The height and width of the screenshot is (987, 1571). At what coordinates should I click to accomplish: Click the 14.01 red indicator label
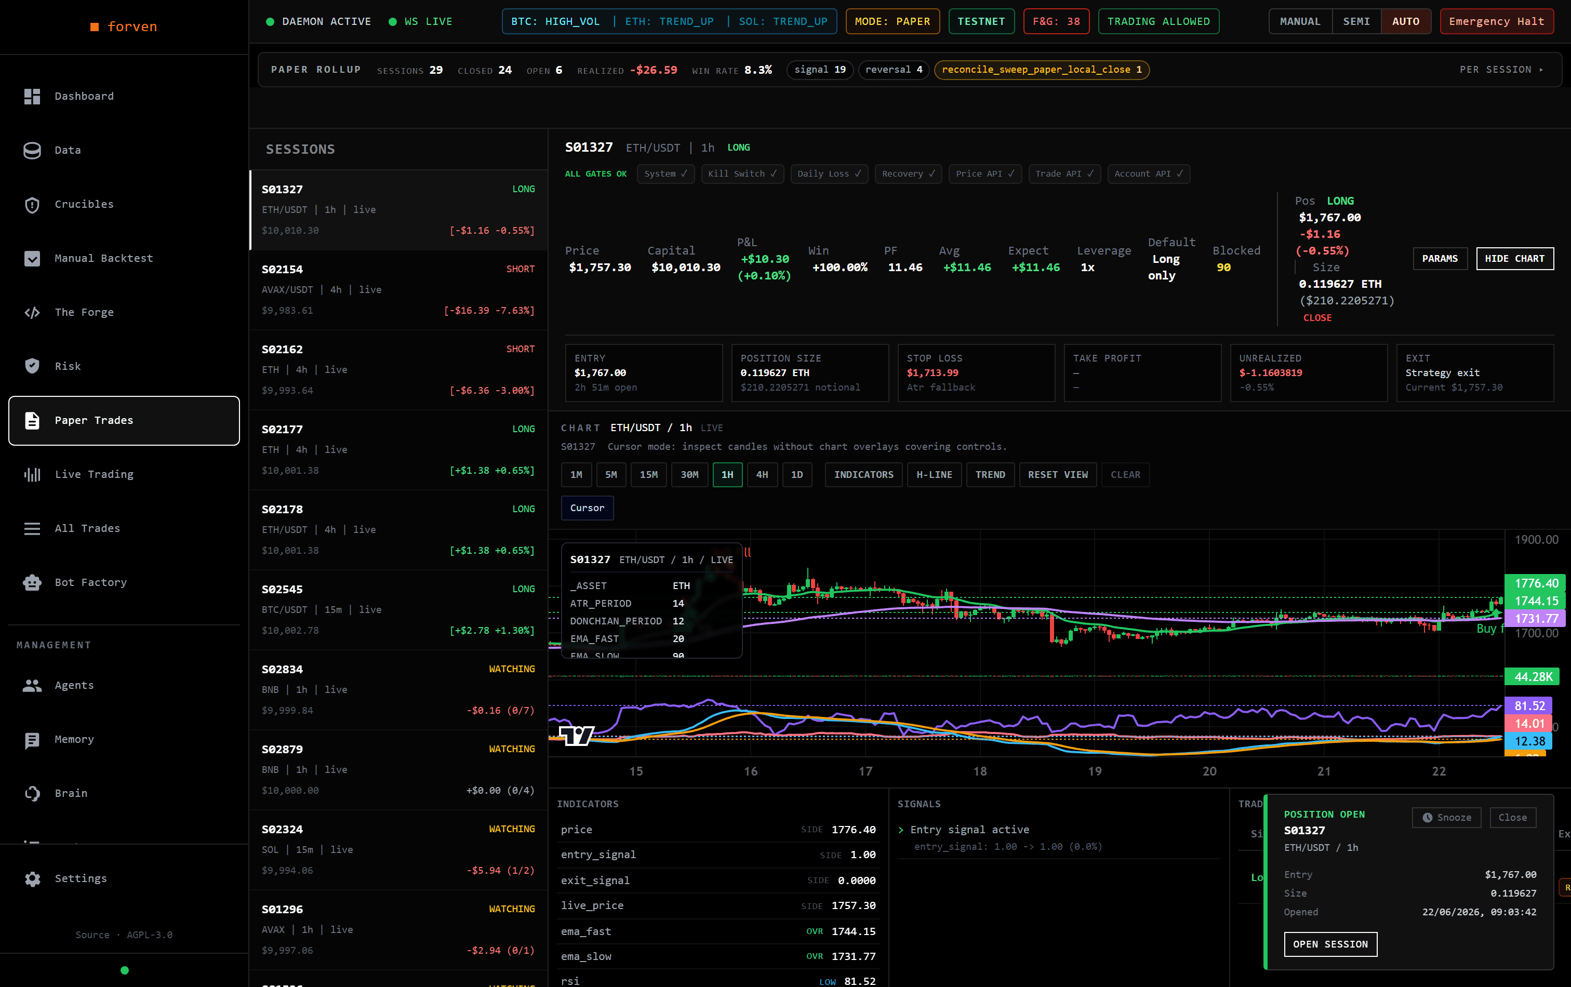(1529, 724)
